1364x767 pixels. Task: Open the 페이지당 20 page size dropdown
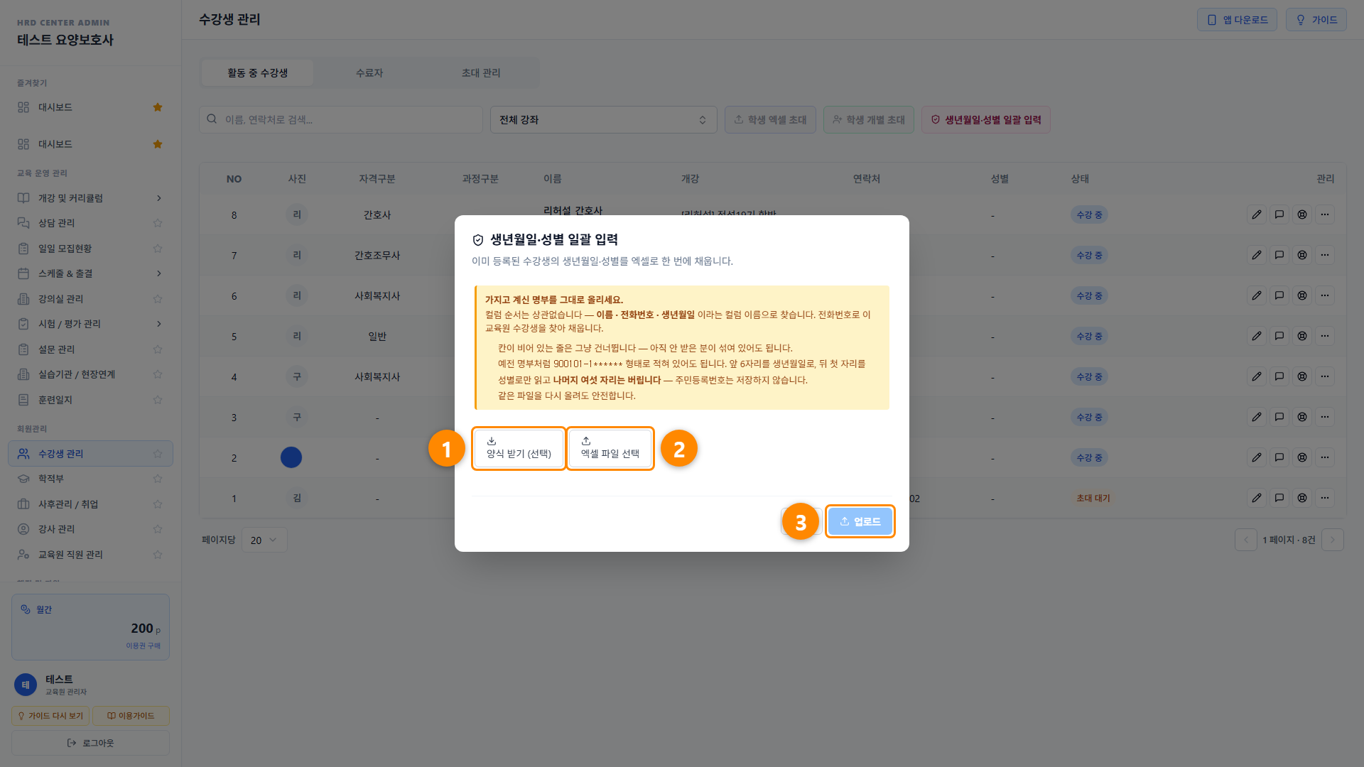click(x=264, y=540)
